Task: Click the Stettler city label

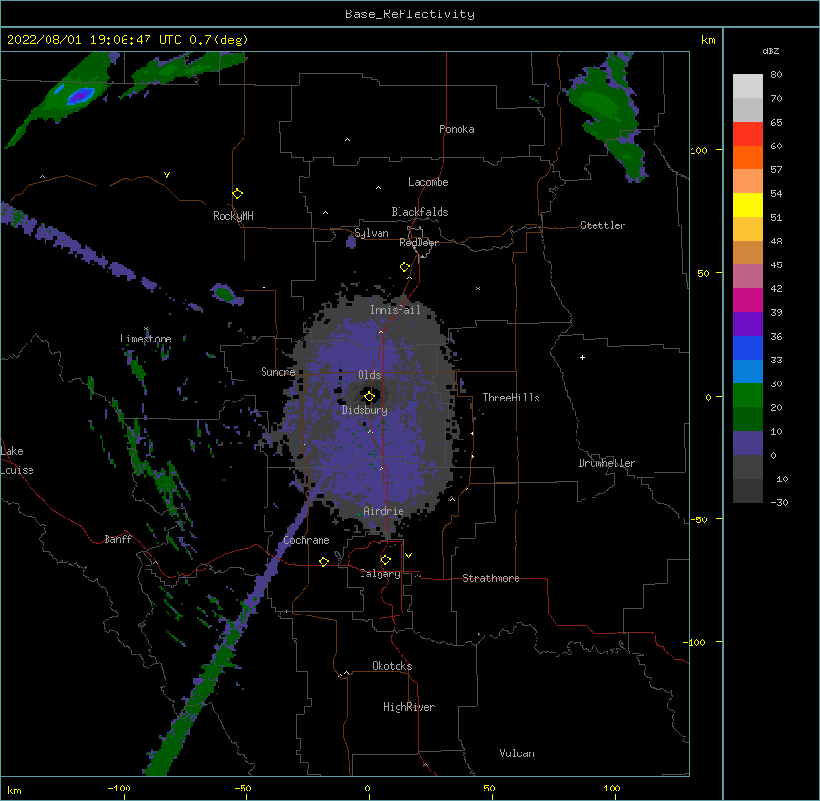Action: (603, 225)
